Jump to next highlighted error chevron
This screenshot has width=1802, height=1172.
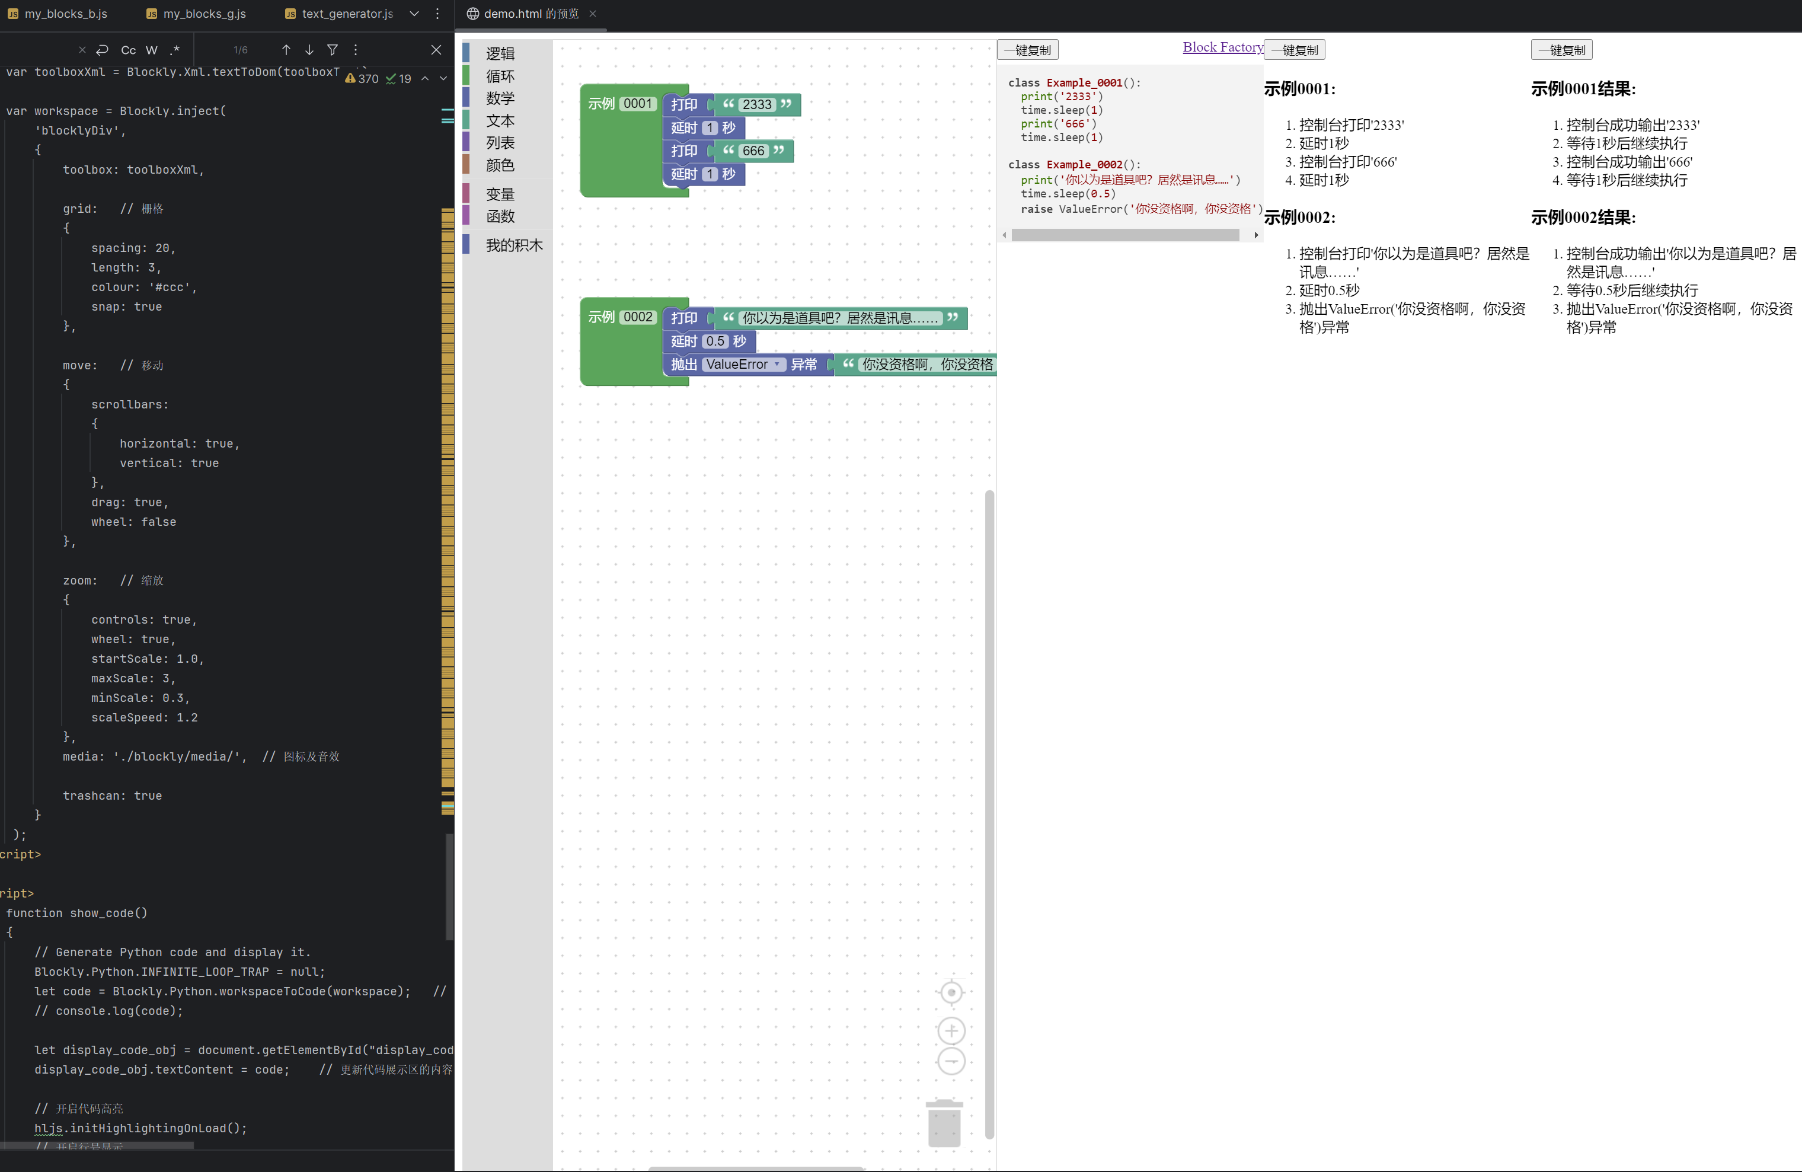(443, 78)
